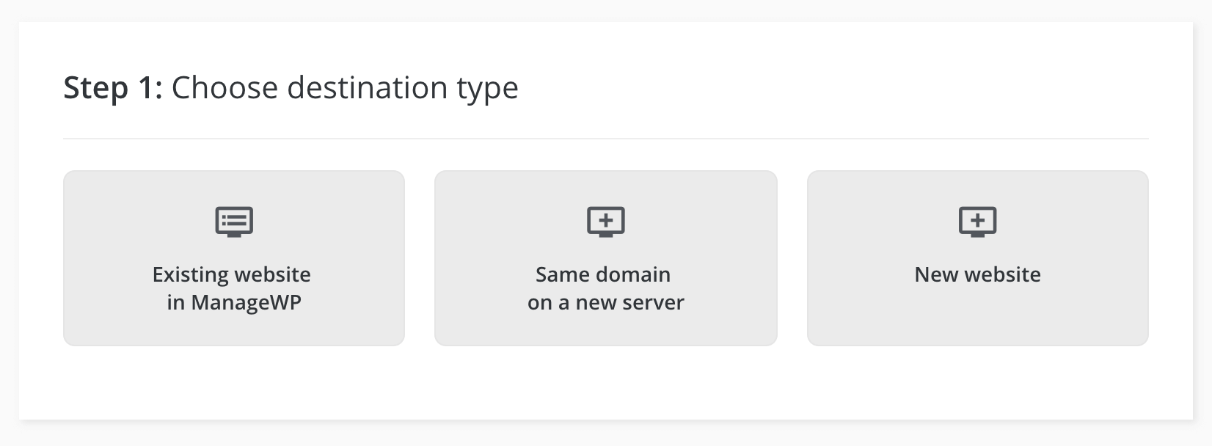Click the list lines inside Existing website icon
This screenshot has height=446, width=1212.
click(x=236, y=219)
